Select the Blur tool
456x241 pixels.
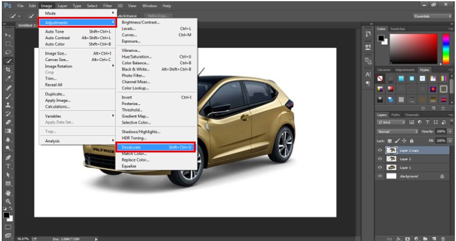[8, 140]
